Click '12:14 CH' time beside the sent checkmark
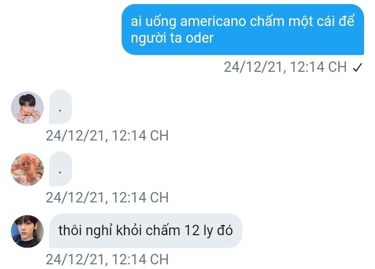Viewport: 375px width, 269px height. click(x=318, y=67)
